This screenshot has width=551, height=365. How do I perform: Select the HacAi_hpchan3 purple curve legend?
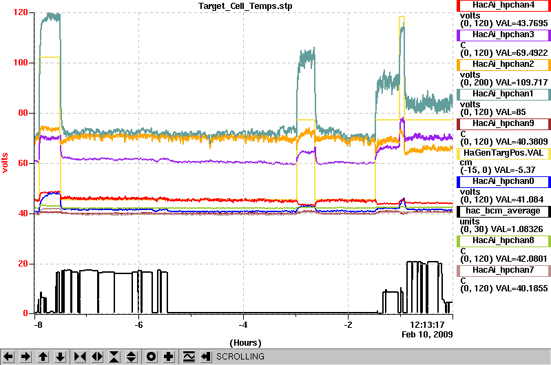(x=503, y=35)
